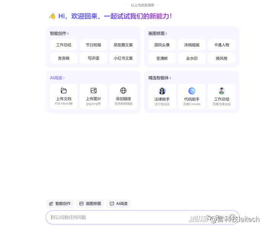Choose the 节日祝福 writing option
The width and height of the screenshot is (263, 227).
pyautogui.click(x=93, y=45)
